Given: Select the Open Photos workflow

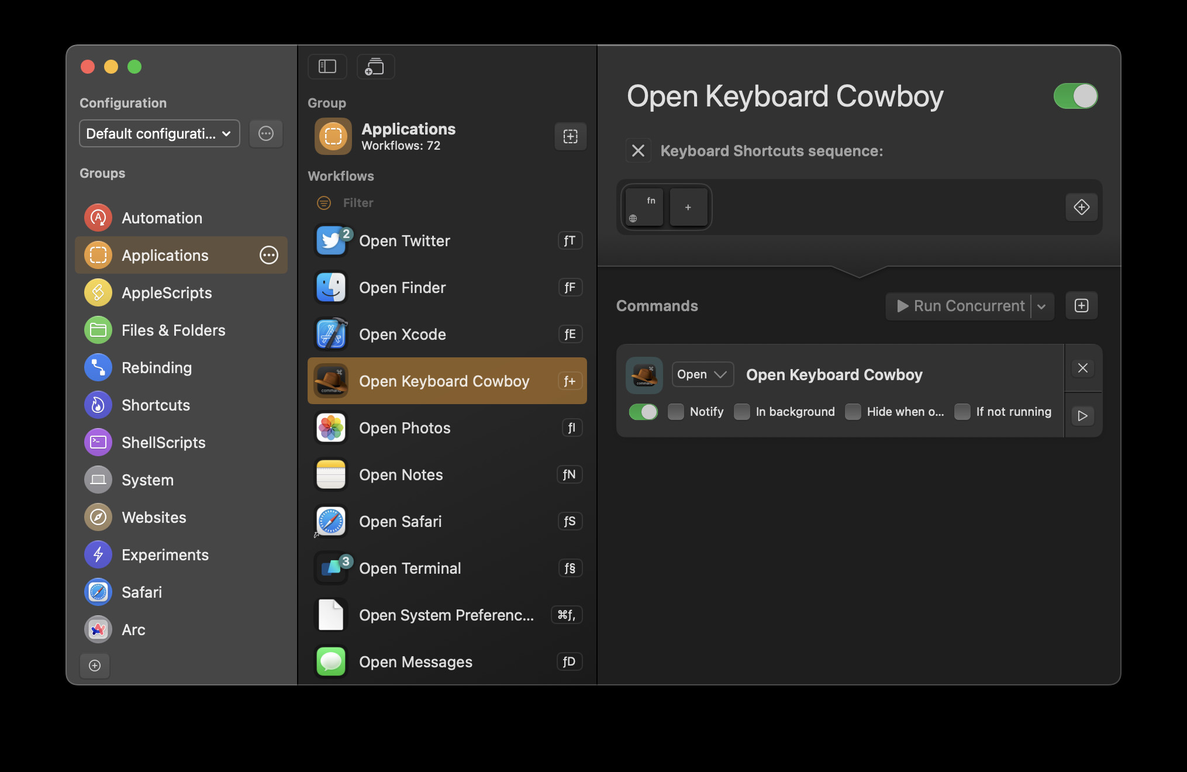Looking at the screenshot, I should tap(447, 428).
